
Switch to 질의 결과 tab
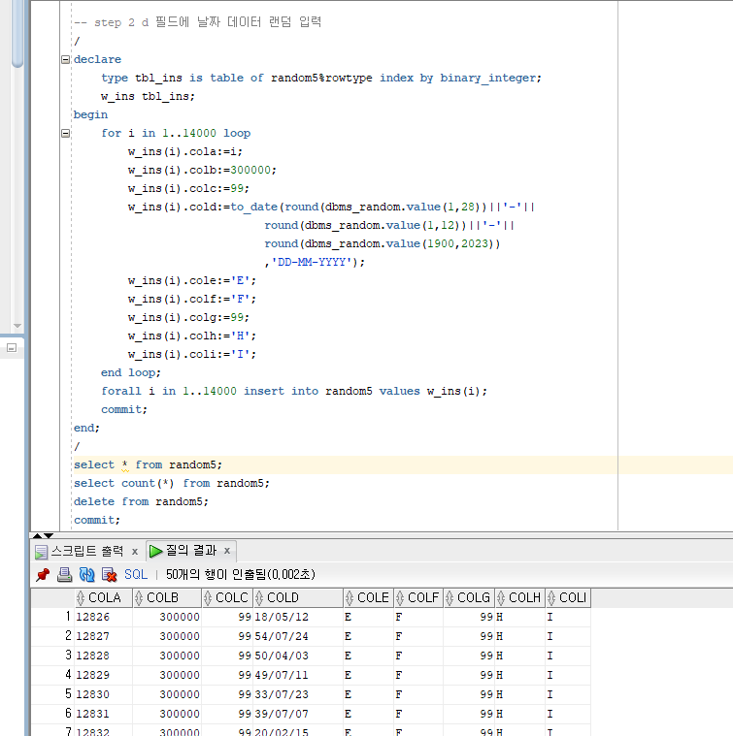coord(190,551)
